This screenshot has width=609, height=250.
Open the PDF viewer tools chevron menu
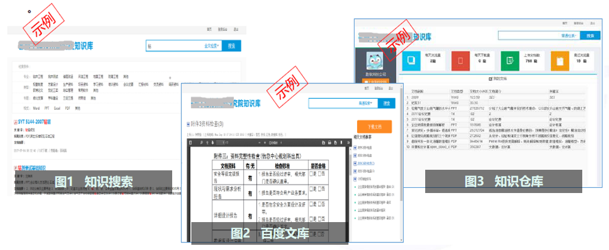coord(348,142)
